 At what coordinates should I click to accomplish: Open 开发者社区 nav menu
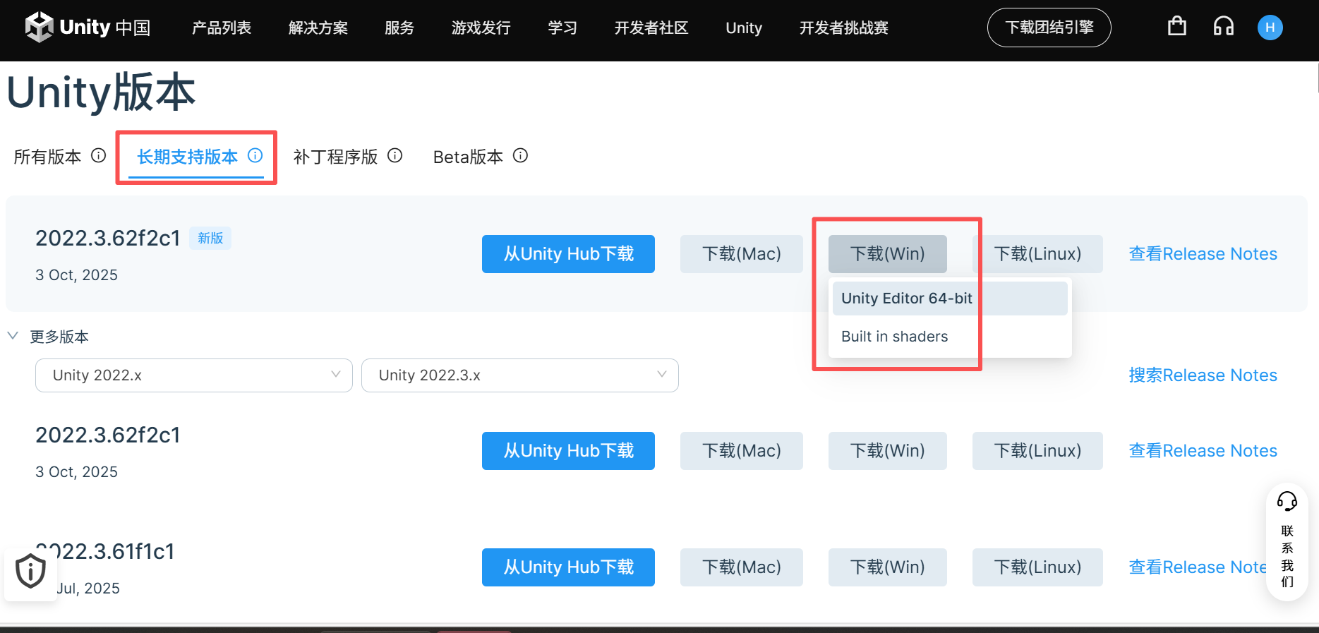click(x=651, y=28)
